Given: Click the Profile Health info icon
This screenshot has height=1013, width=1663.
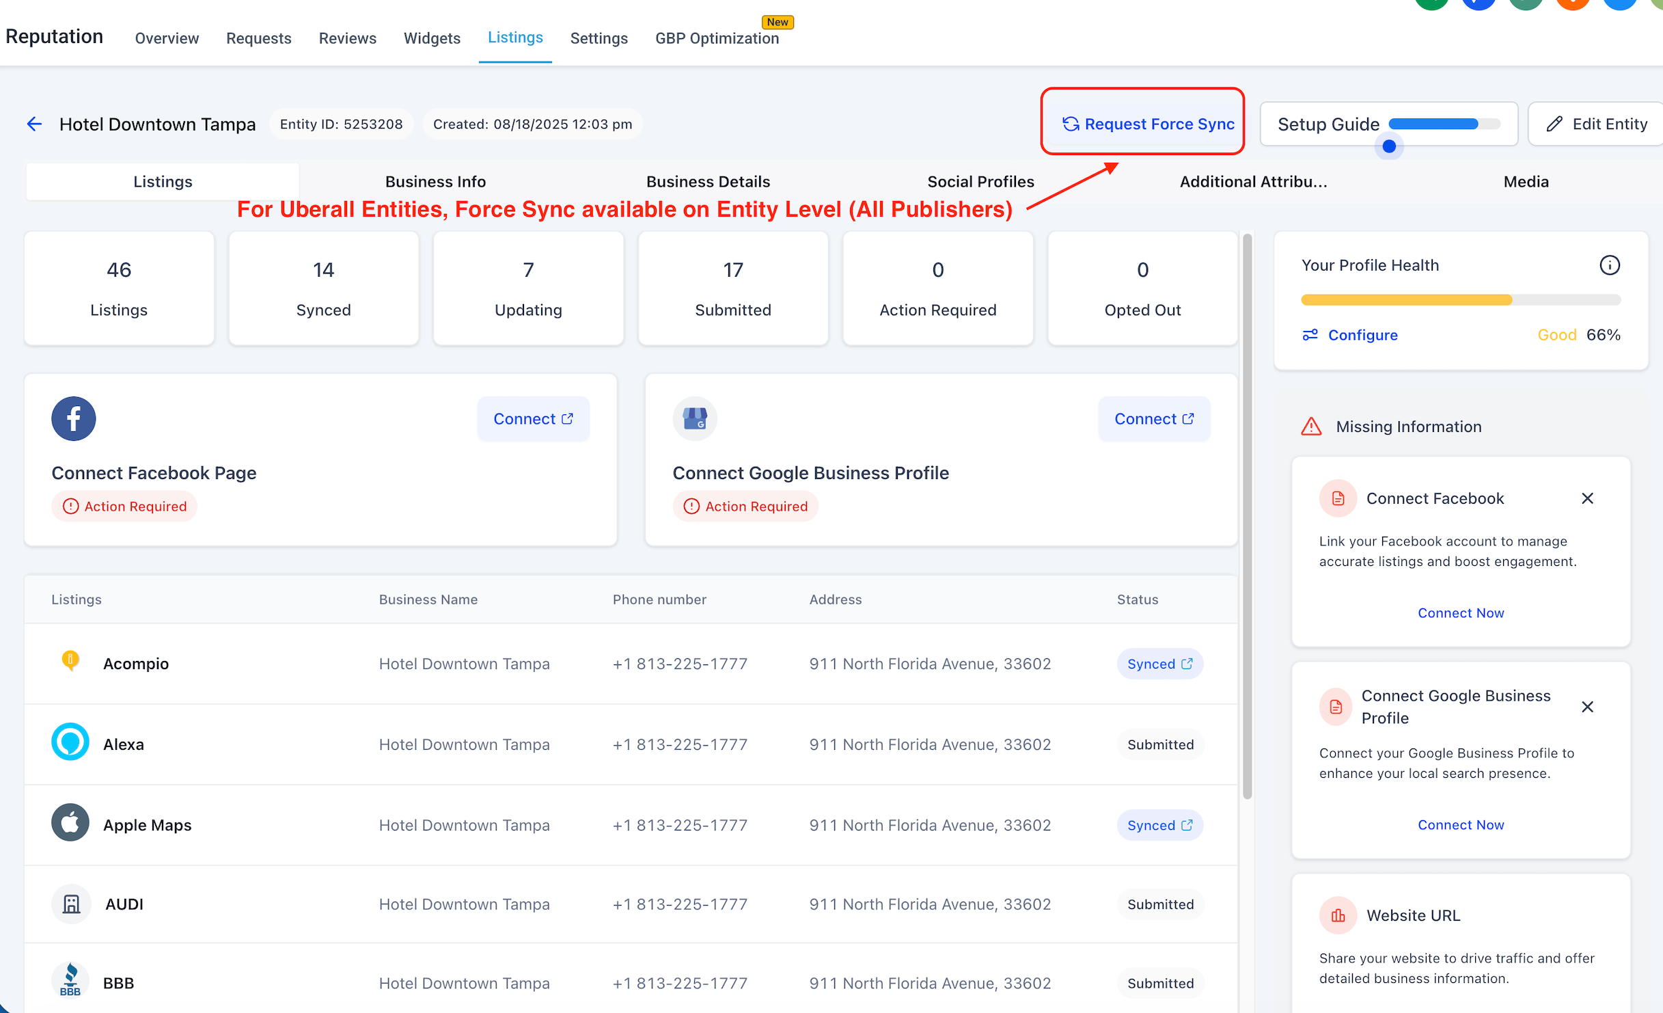Looking at the screenshot, I should 1609,265.
